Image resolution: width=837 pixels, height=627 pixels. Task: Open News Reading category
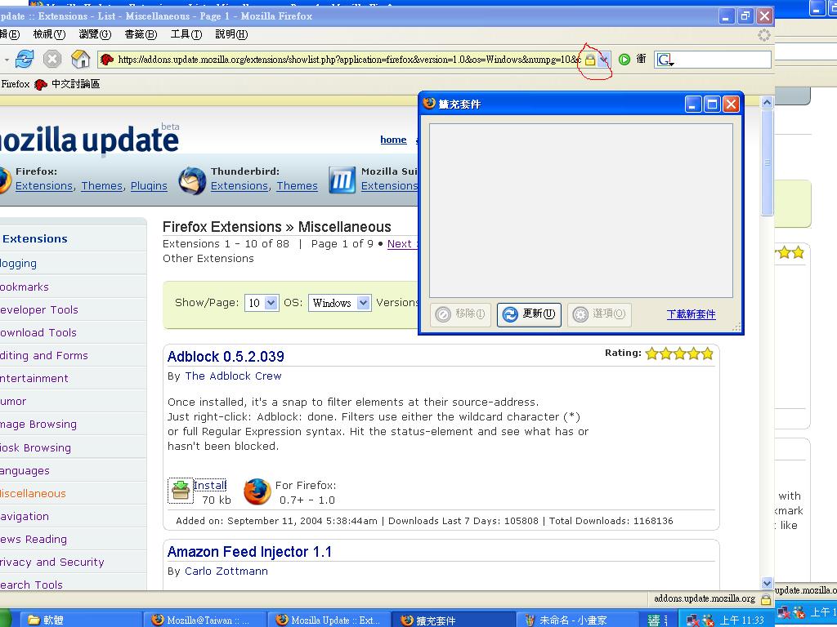[34, 539]
